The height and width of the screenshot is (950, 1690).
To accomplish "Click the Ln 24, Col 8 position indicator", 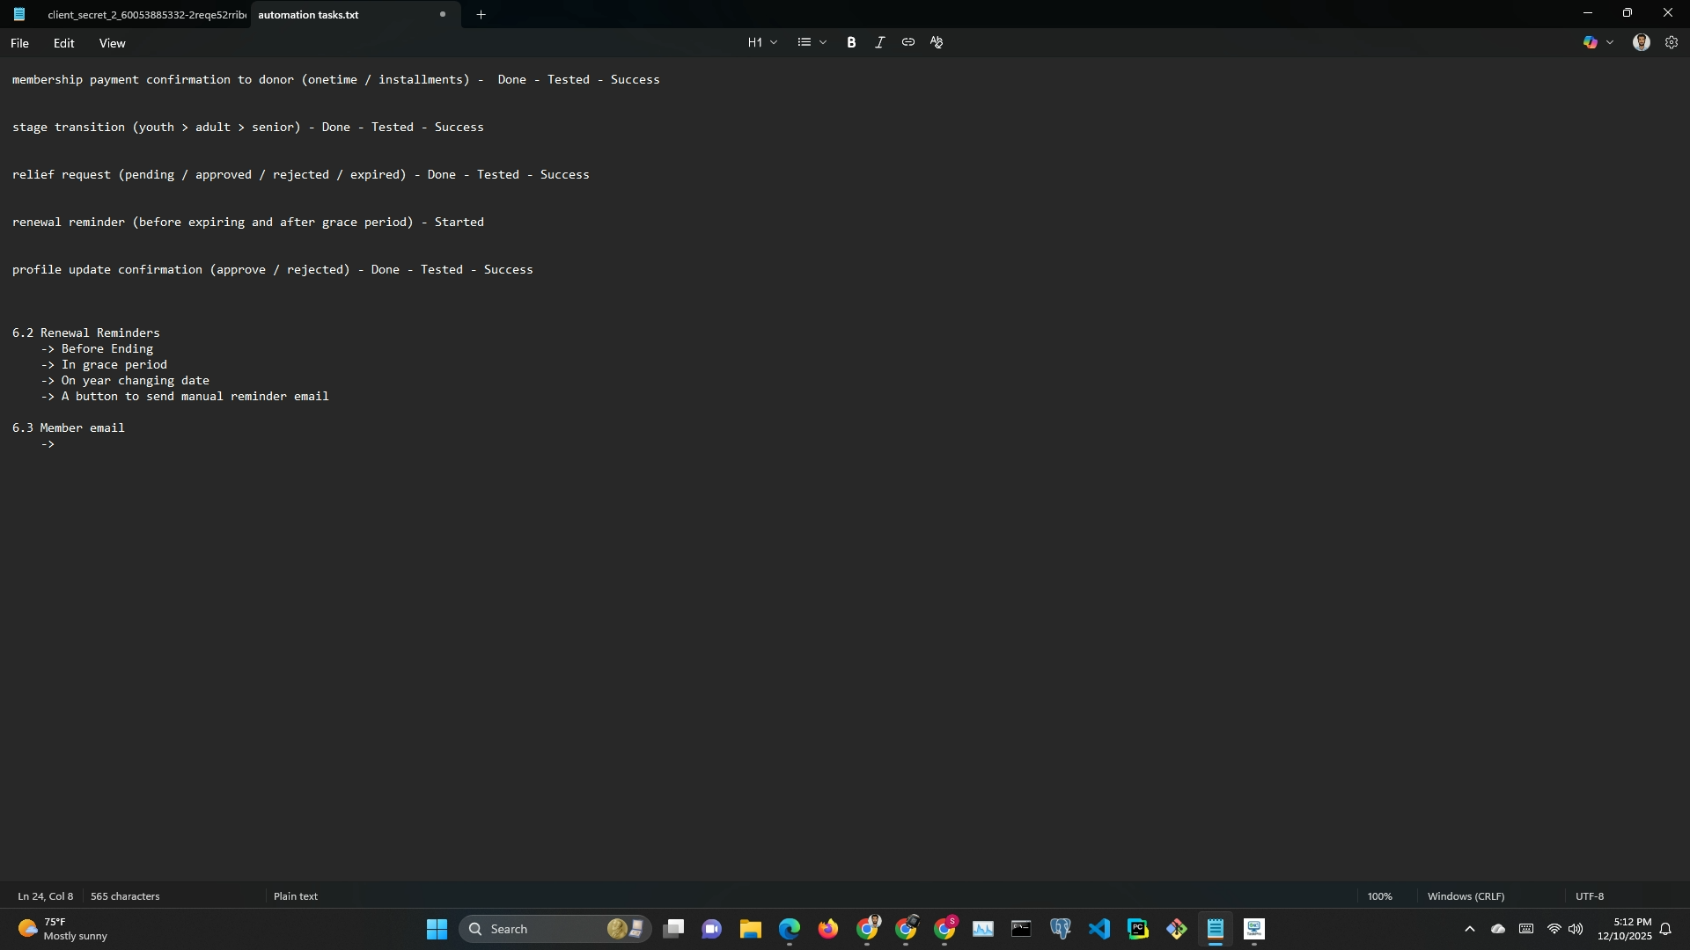I will tap(46, 896).
